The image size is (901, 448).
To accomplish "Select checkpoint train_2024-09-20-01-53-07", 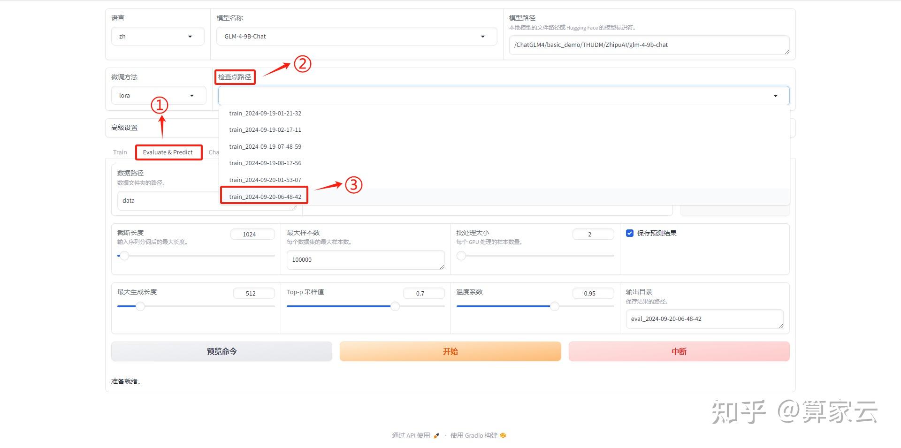I will click(265, 179).
